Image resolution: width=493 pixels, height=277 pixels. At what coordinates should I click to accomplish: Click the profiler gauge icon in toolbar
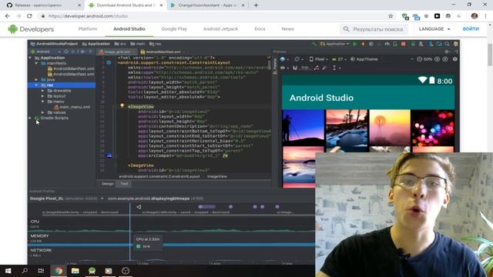pyautogui.click(x=387, y=44)
